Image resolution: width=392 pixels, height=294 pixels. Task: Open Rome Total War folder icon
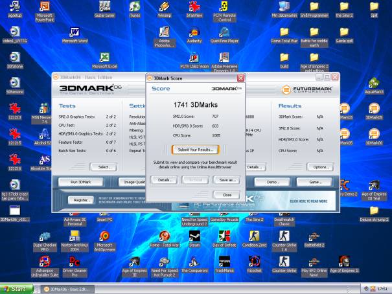[284, 35]
